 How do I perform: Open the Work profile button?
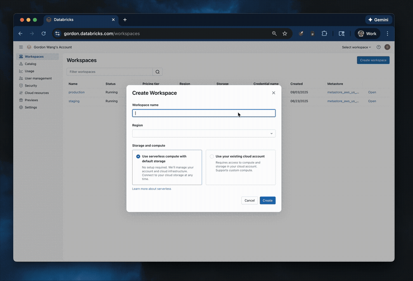(367, 34)
